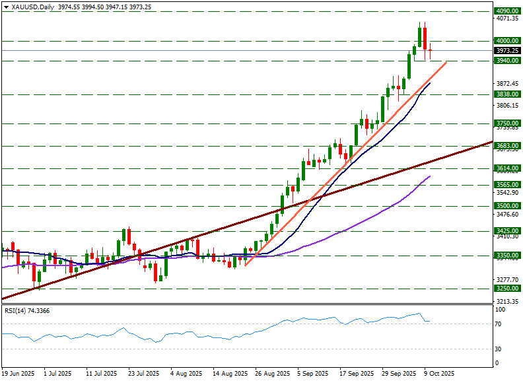This screenshot has width=523, height=381.
Task: Select the 3750.00 horizontal level label
Action: tap(506, 123)
